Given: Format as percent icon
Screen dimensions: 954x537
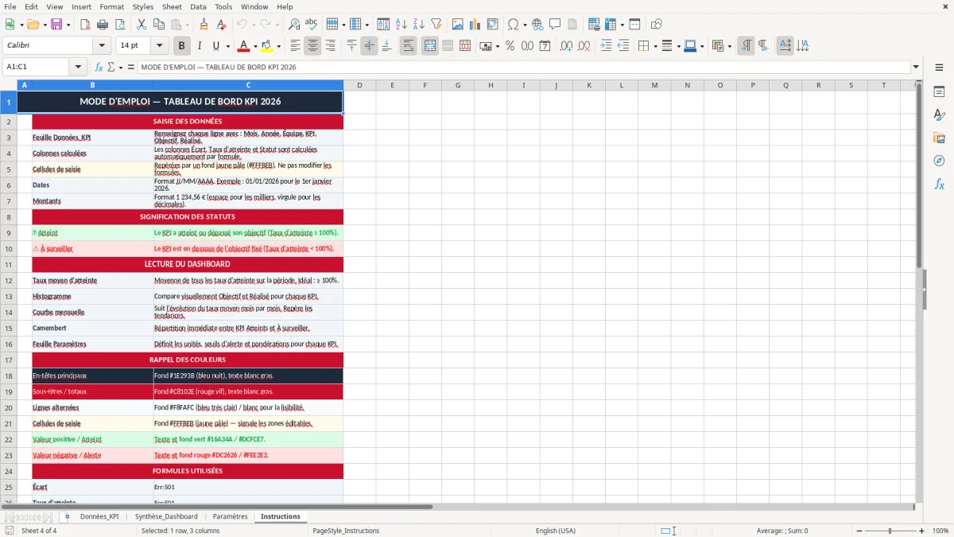Looking at the screenshot, I should (x=510, y=46).
